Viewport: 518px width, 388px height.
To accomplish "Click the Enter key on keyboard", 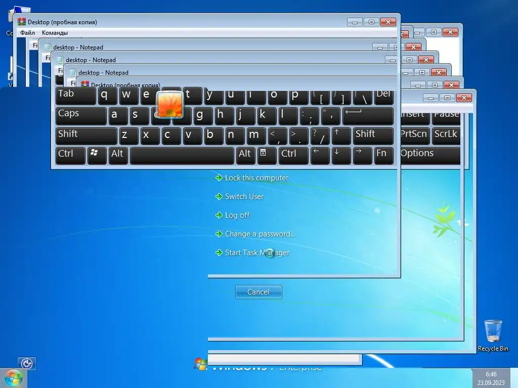I will [x=368, y=116].
